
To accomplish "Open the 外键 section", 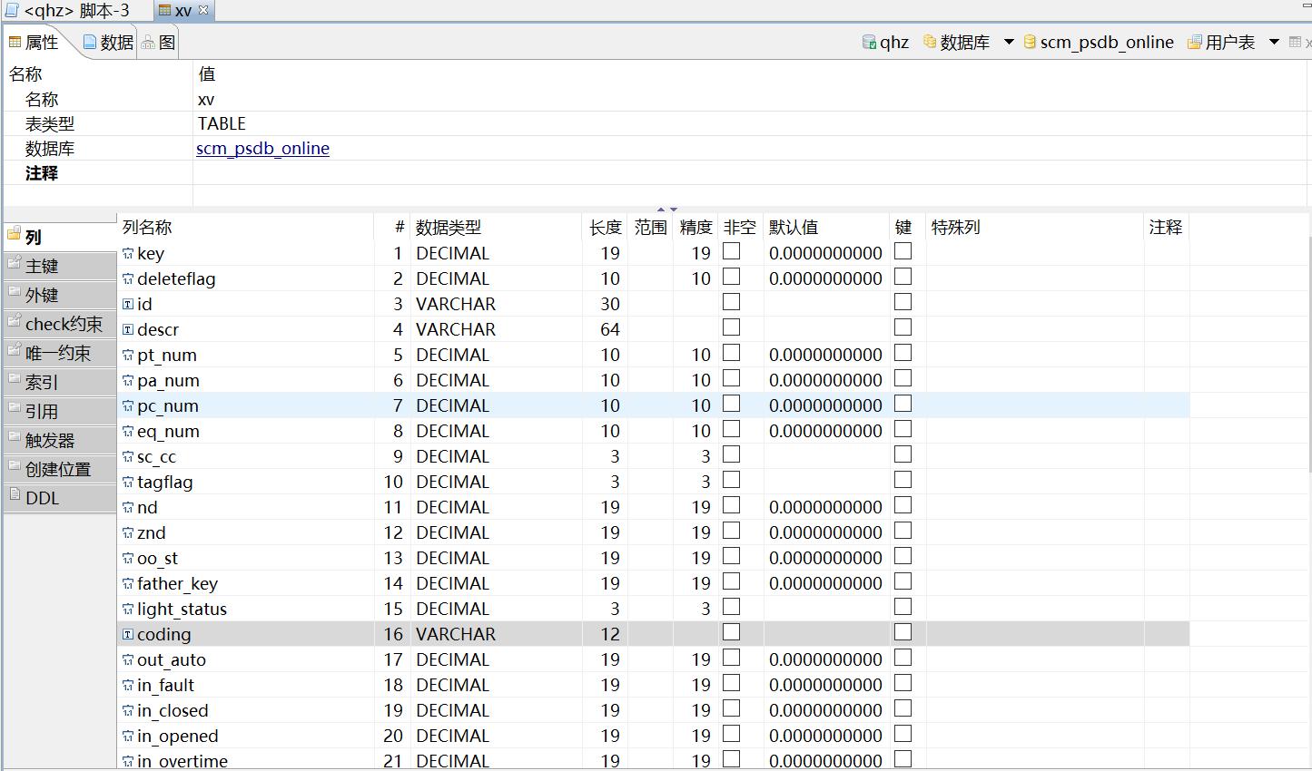I will pyautogui.click(x=59, y=295).
